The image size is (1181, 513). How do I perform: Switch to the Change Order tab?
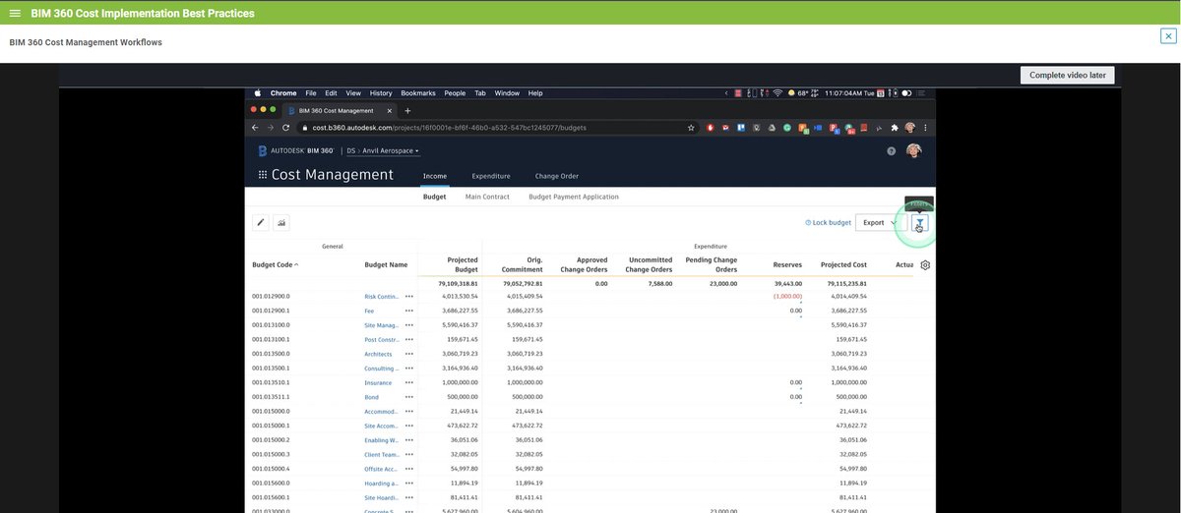point(557,176)
